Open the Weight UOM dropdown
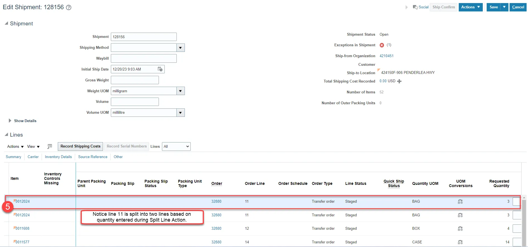Image resolution: width=528 pixels, height=247 pixels. pyautogui.click(x=180, y=91)
